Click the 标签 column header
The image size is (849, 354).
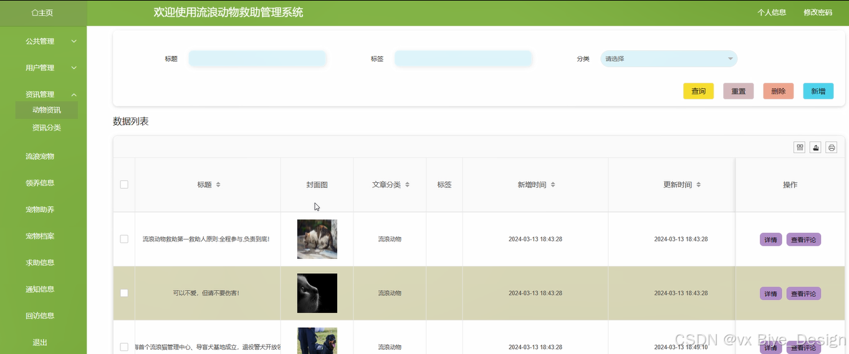click(444, 185)
